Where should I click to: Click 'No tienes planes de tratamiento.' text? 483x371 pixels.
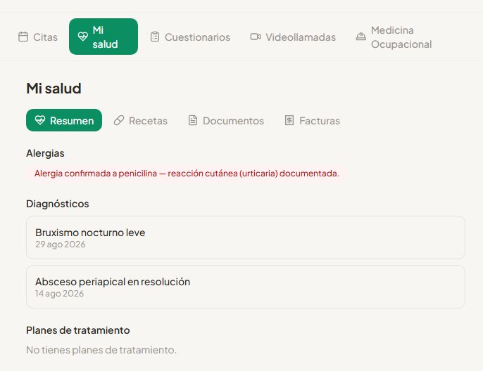(101, 350)
